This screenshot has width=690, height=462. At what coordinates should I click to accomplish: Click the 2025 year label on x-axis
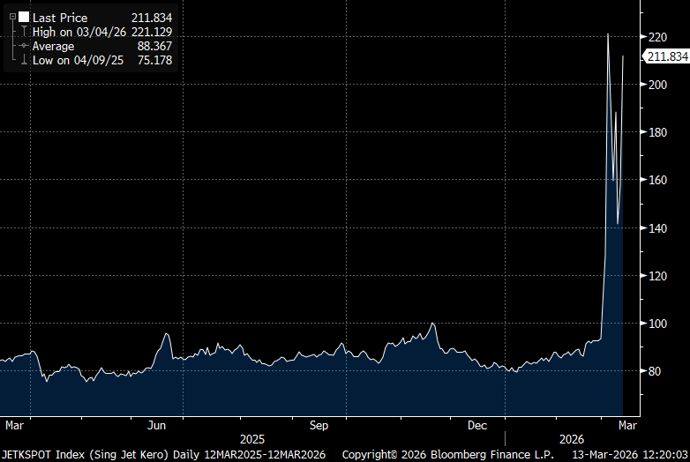tap(252, 439)
